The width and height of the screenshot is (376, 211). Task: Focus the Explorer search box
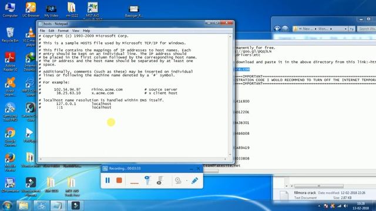[x=367, y=29]
